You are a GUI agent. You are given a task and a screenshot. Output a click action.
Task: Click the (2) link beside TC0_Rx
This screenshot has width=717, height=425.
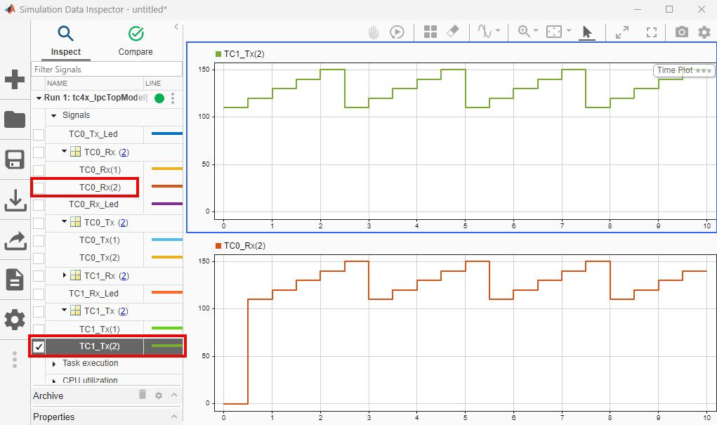coord(124,152)
